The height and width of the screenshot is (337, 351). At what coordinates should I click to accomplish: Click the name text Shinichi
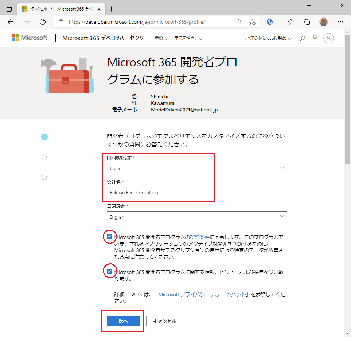pos(160,97)
